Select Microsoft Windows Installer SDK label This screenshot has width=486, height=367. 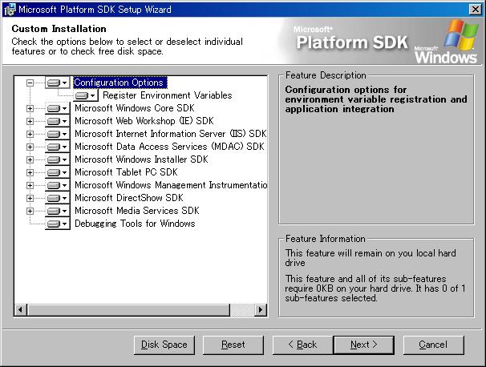point(141,159)
